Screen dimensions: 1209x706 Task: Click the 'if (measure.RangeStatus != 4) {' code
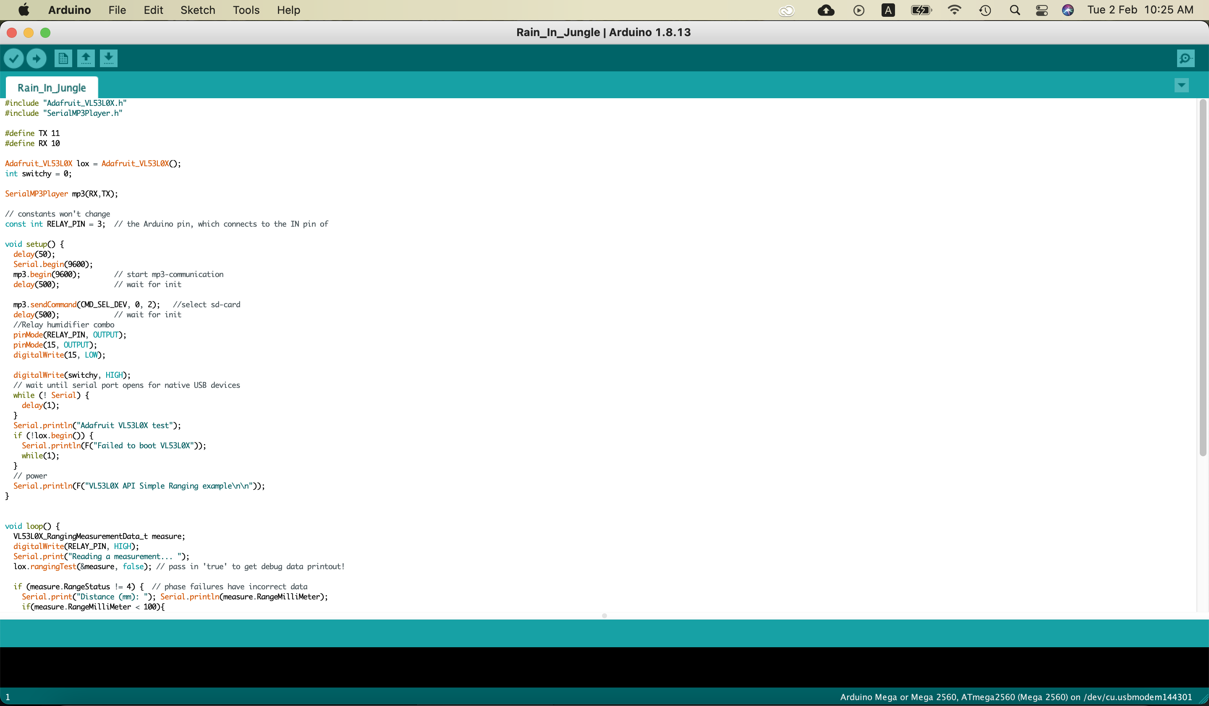(78, 586)
